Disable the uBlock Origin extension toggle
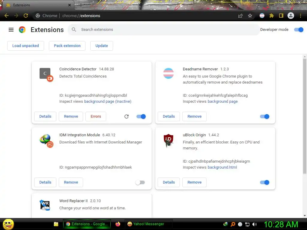The width and height of the screenshot is (307, 230). coord(265,182)
